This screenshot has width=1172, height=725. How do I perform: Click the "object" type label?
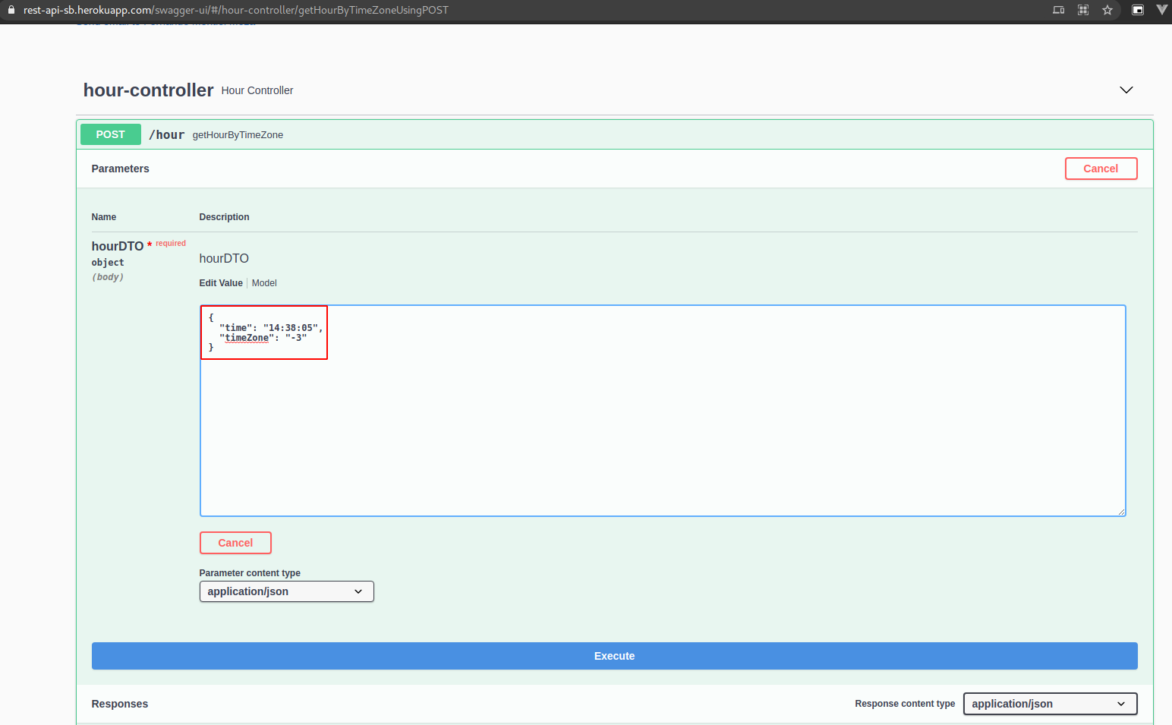pos(108,263)
